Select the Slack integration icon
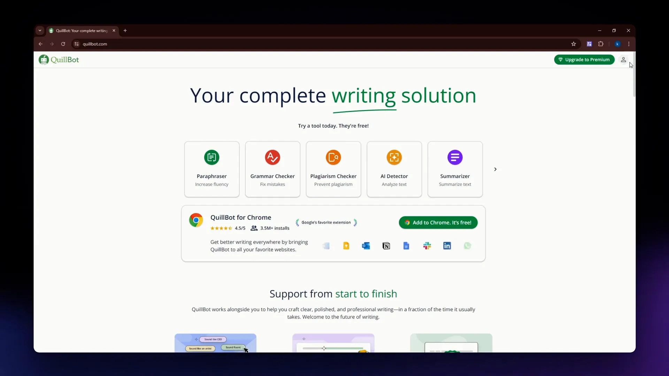 coord(427,245)
